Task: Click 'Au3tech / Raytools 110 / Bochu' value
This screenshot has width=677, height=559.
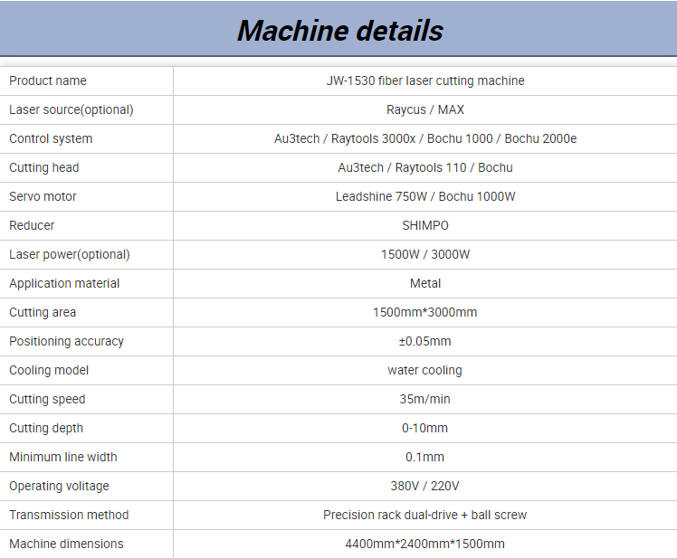Action: click(x=425, y=167)
